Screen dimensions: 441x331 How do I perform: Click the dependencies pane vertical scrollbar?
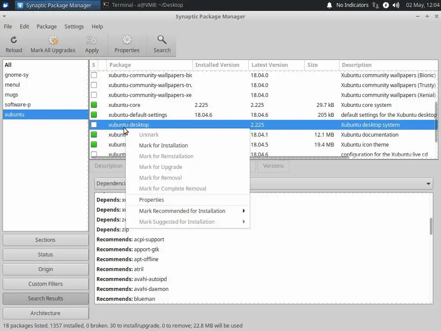[431, 226]
